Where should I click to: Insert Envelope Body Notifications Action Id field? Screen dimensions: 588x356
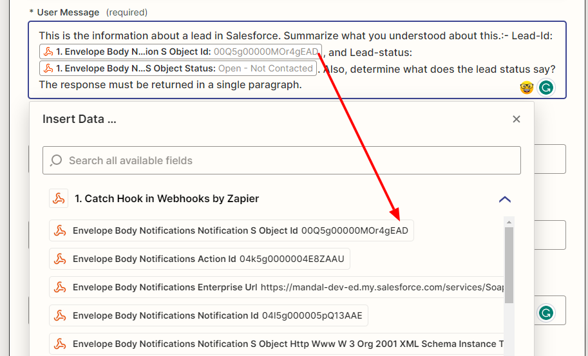click(x=200, y=259)
